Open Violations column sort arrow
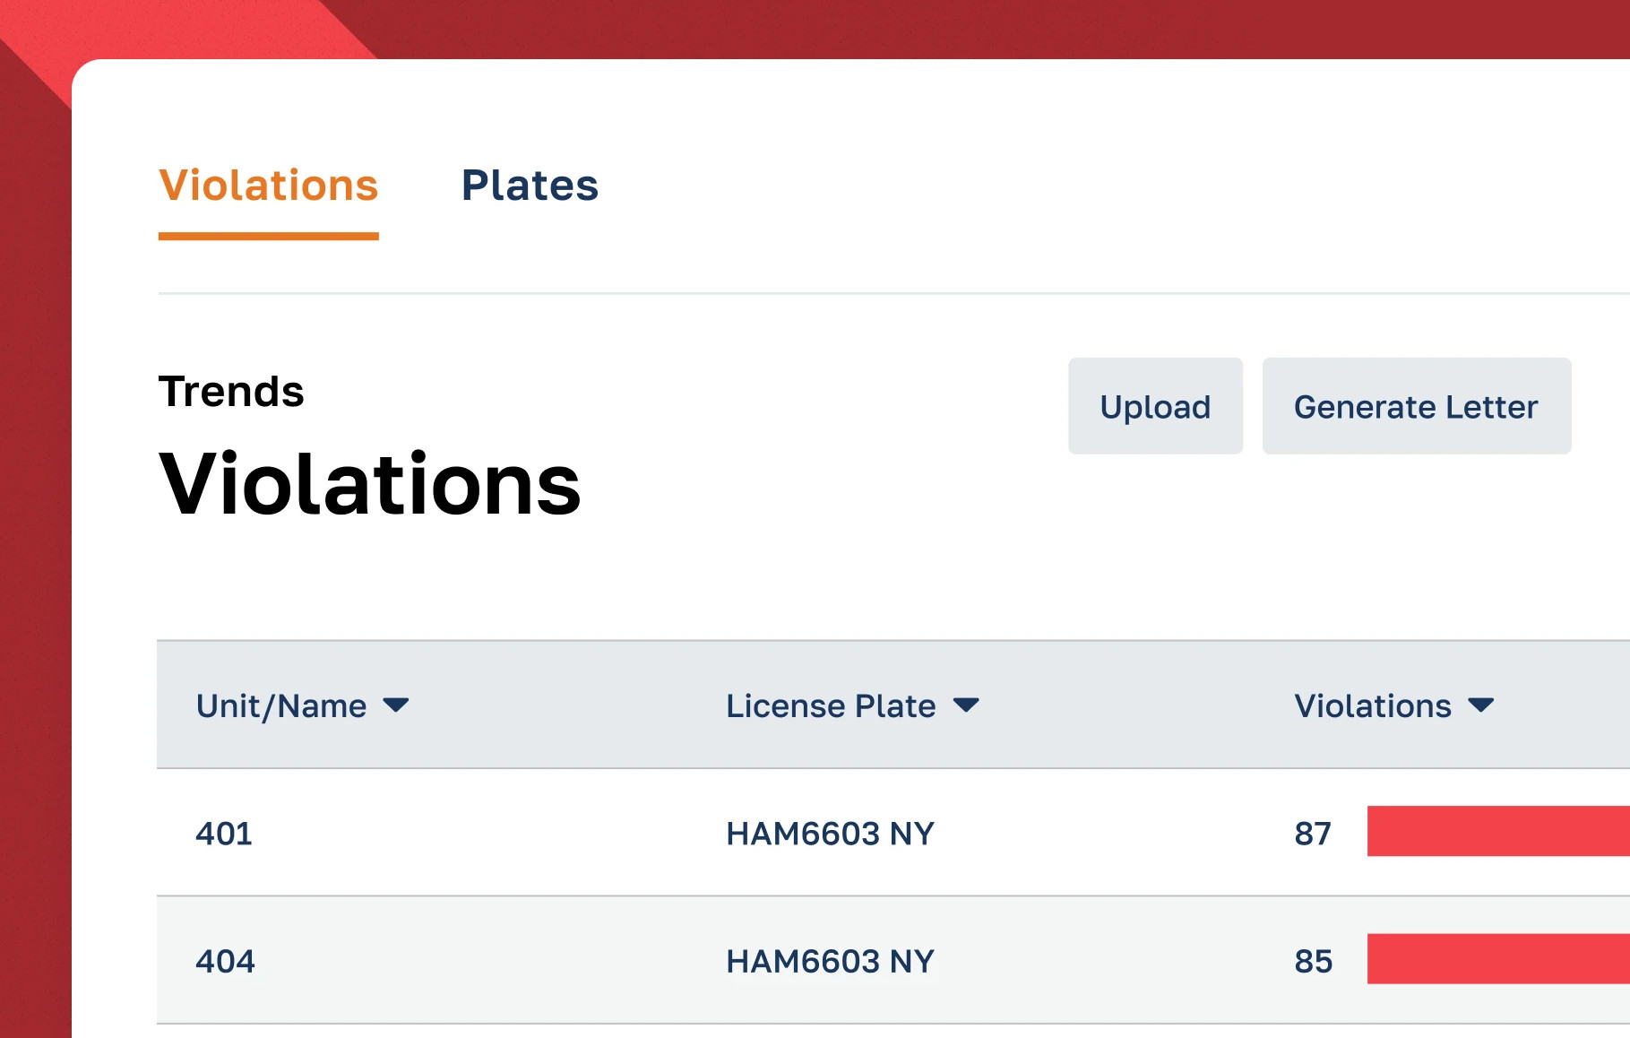 [x=1480, y=705]
